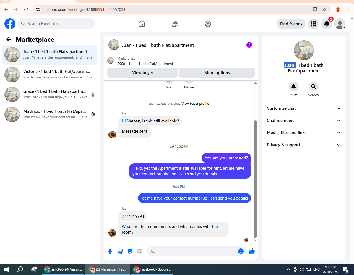
Task: Go to the Home feed icon
Action: point(142,24)
